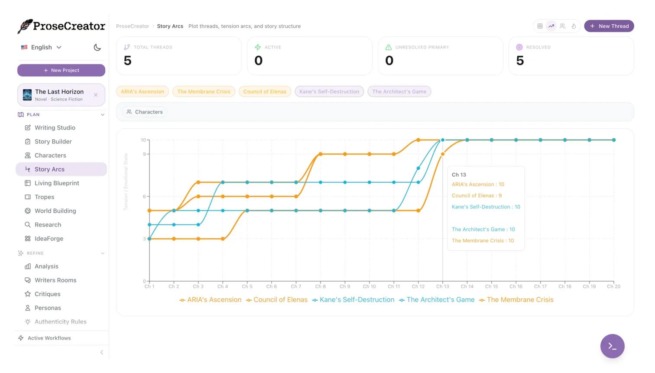The width and height of the screenshot is (655, 373).
Task: Close The Last Horizon project card
Action: (96, 95)
